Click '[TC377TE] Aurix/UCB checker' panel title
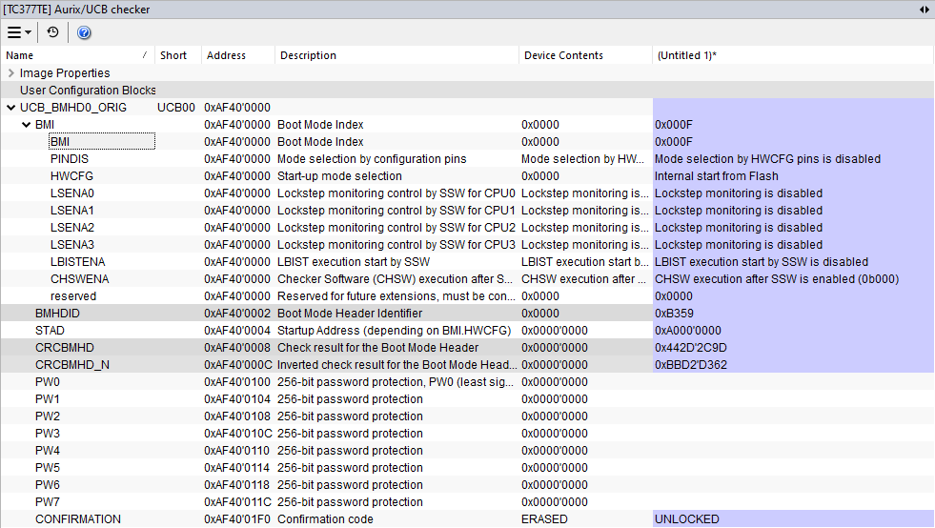The image size is (935, 528). [x=77, y=9]
